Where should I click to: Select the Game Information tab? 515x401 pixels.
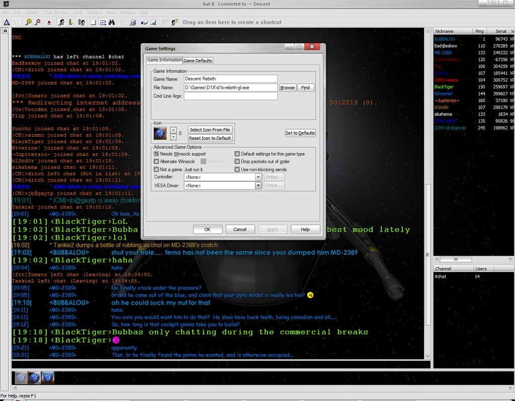click(164, 60)
